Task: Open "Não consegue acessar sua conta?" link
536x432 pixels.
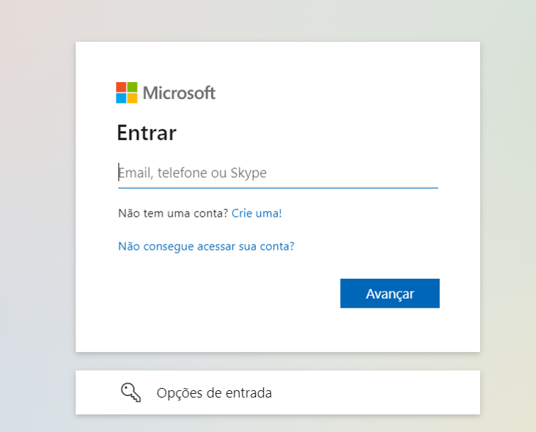Action: click(x=206, y=246)
